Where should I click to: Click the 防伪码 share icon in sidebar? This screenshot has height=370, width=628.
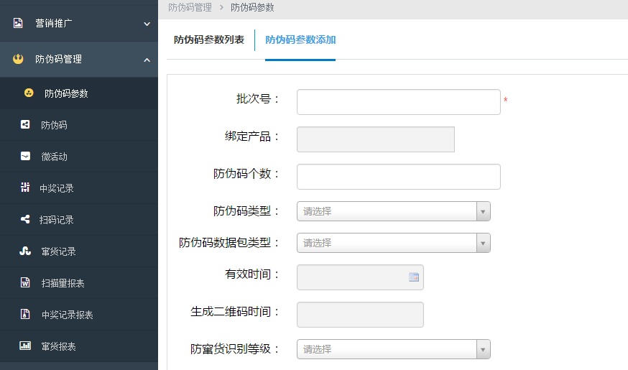tap(25, 124)
